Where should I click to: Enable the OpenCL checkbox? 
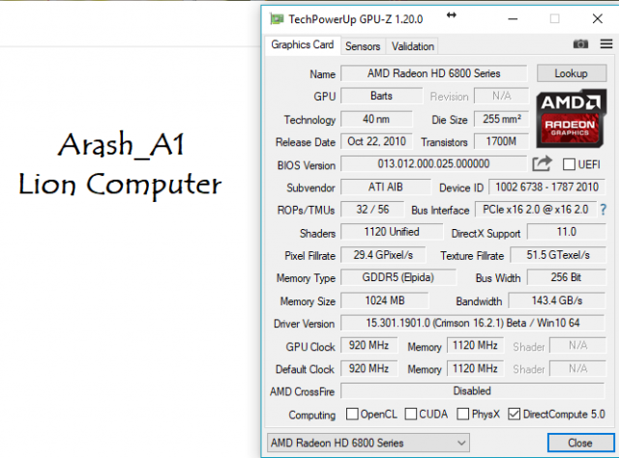[x=353, y=415]
